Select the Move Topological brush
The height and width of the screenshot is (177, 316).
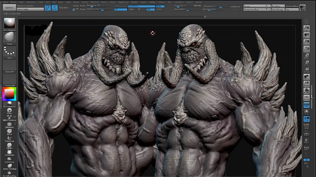pos(9,167)
